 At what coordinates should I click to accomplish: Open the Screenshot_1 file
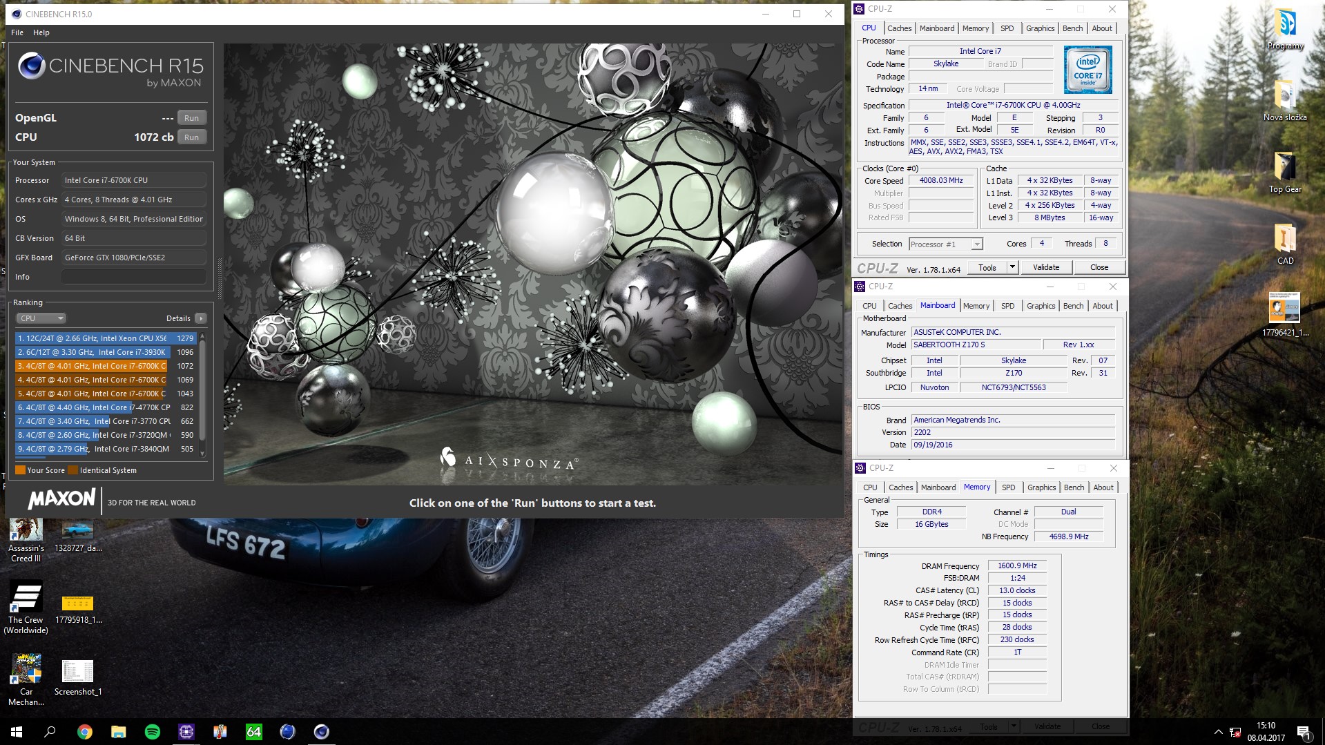tap(78, 677)
